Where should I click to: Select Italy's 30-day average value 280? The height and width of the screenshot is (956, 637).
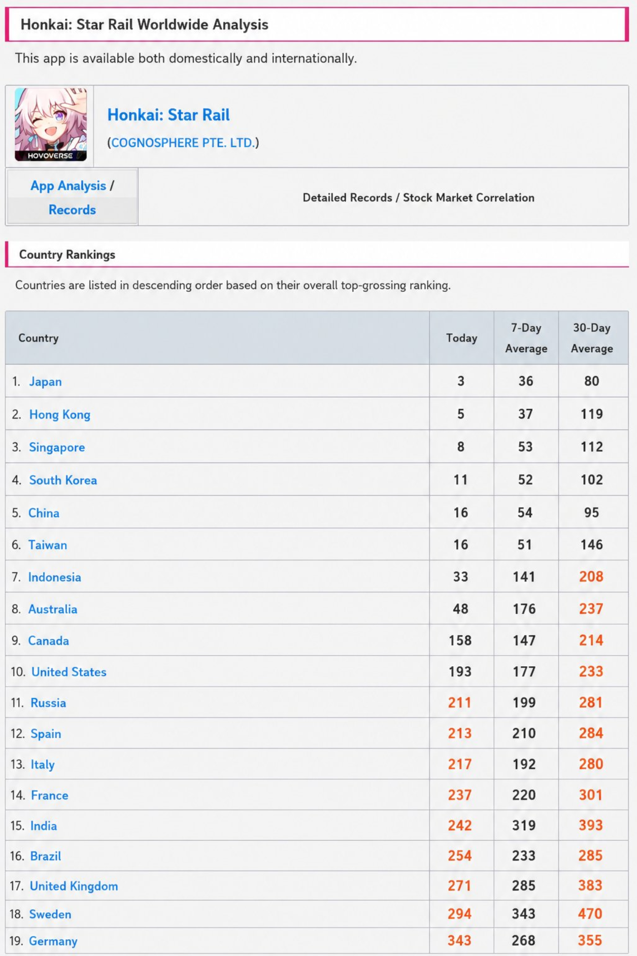click(x=591, y=764)
